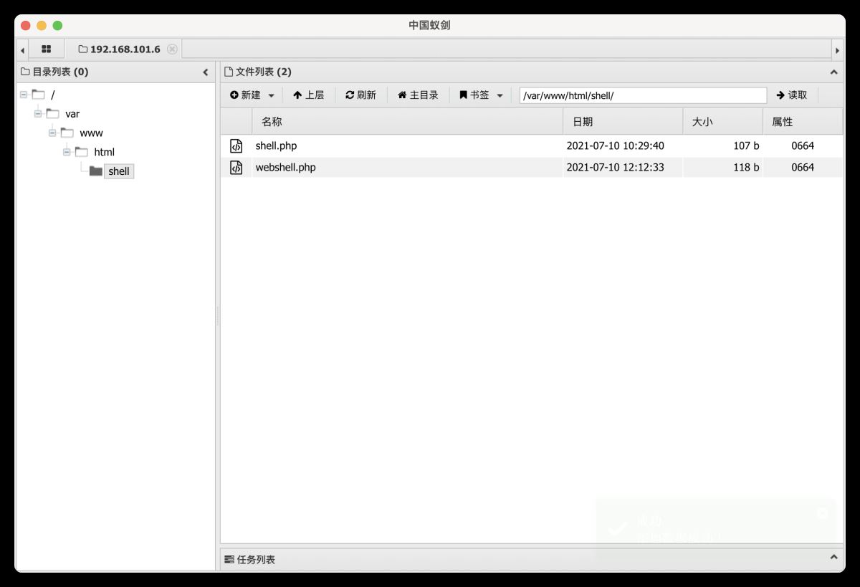Click the 107 b size cell

click(746, 146)
